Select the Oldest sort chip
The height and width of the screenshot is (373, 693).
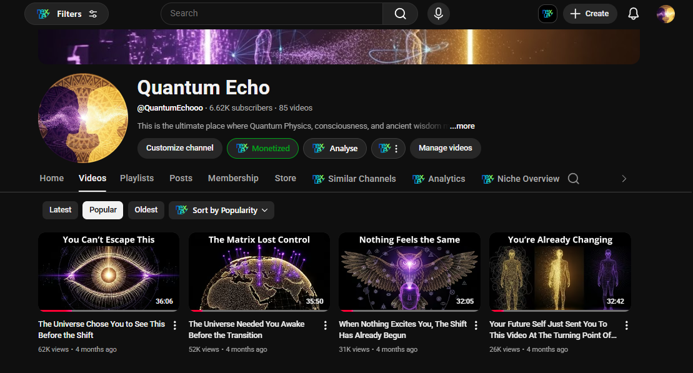click(146, 210)
